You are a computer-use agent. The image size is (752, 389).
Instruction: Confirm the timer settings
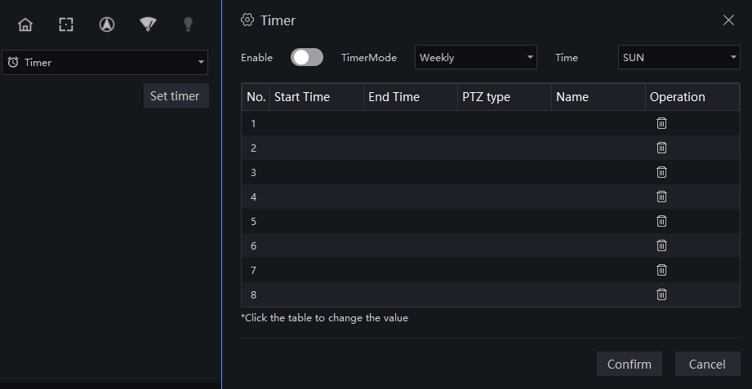click(630, 364)
